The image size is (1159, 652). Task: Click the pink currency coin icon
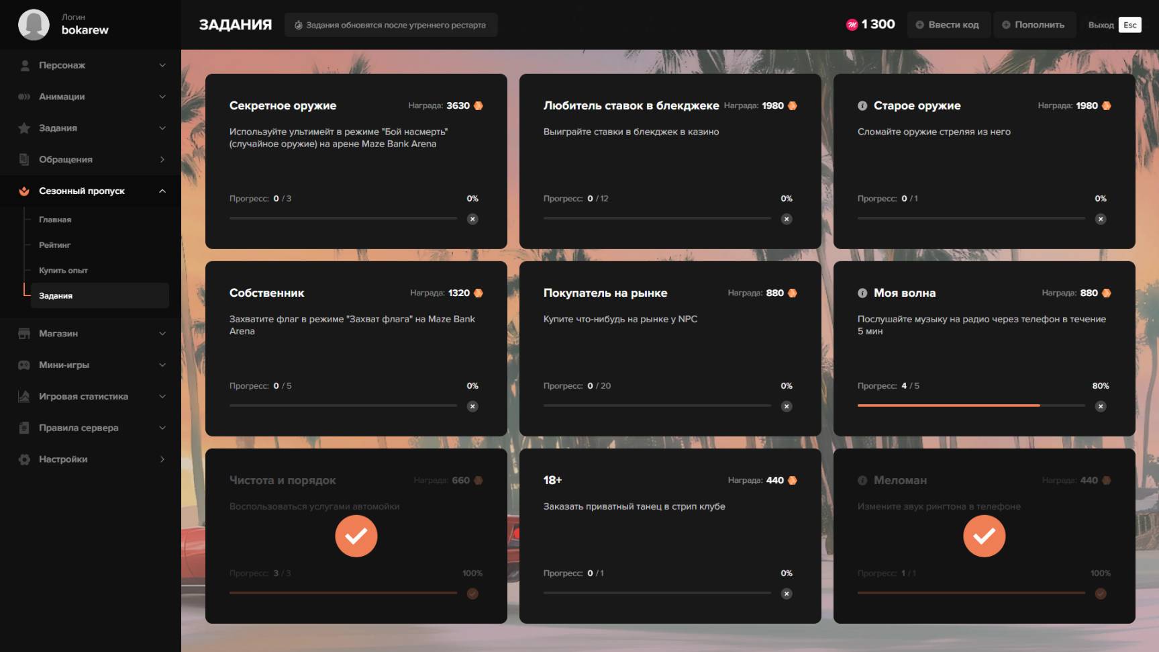pos(852,25)
